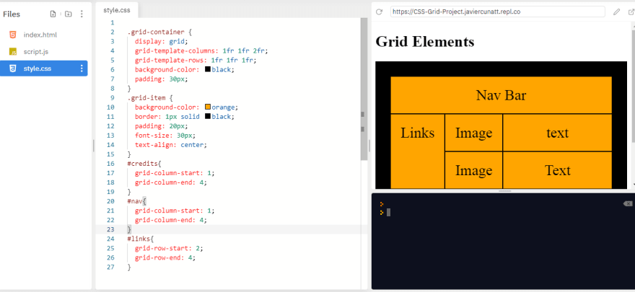Click 'grid-template-rows: 1fr 1fr 1fr;' line
The height and width of the screenshot is (292, 635).
pyautogui.click(x=196, y=60)
